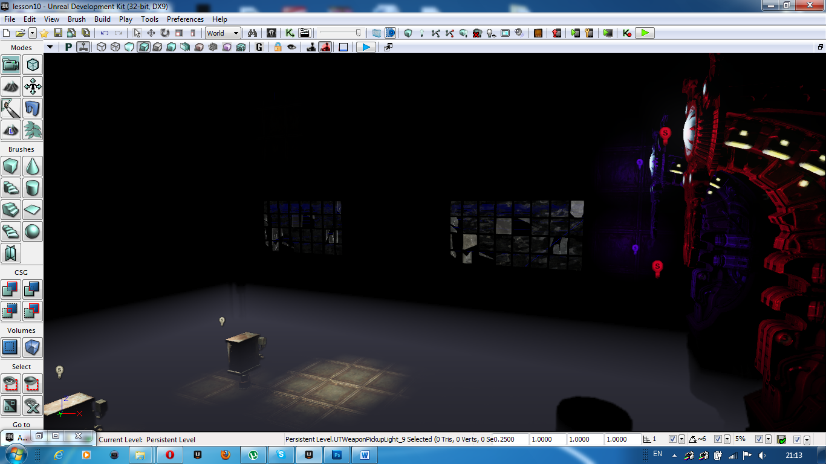Toggle Unlit viewport view mode
Viewport: 826px width, 464px height.
point(129,47)
